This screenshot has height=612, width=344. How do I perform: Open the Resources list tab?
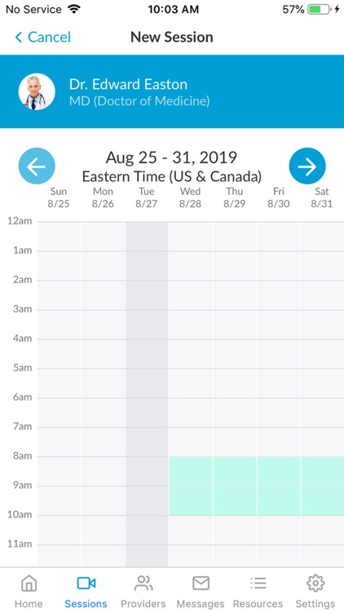coord(258,591)
